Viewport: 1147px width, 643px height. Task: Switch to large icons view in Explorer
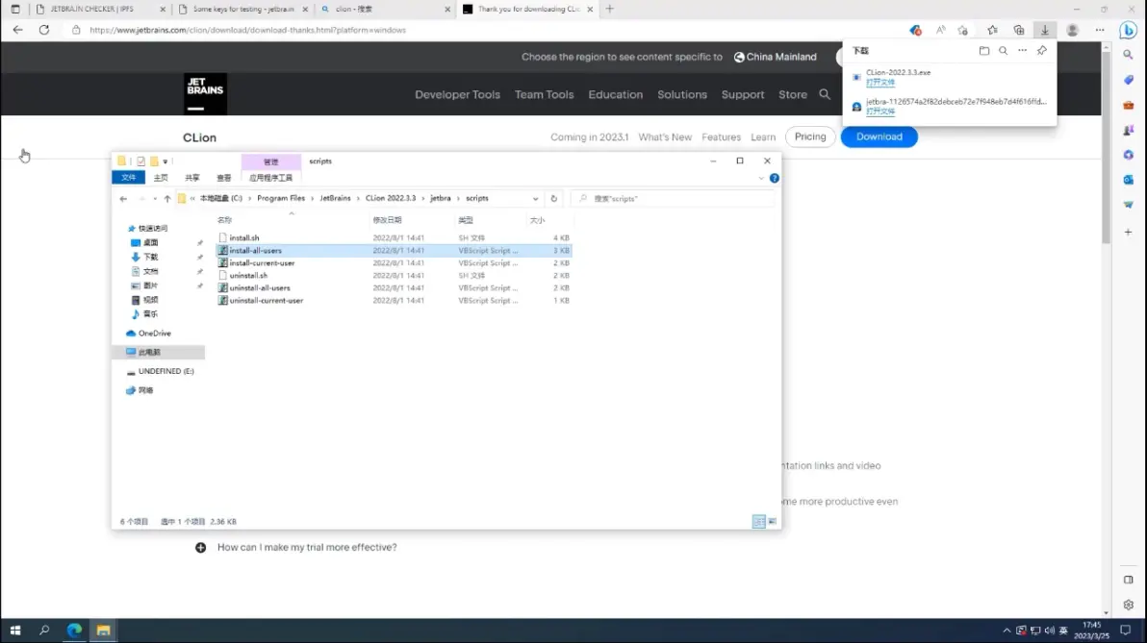[772, 521]
